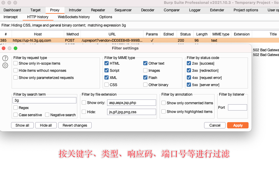Check Show only file extension filter
Viewport: 279px width, 171px height.
[x=84, y=103]
